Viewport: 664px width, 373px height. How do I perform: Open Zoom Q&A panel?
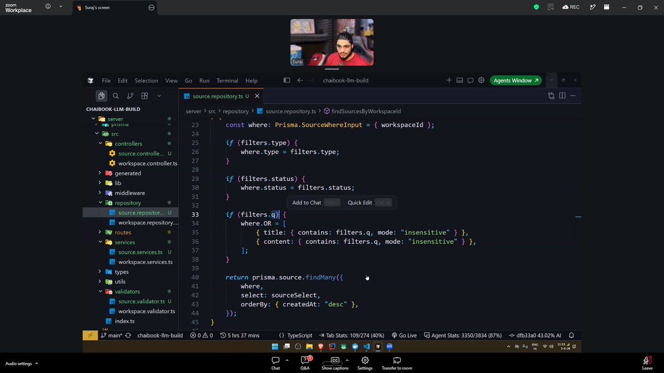tap(305, 363)
